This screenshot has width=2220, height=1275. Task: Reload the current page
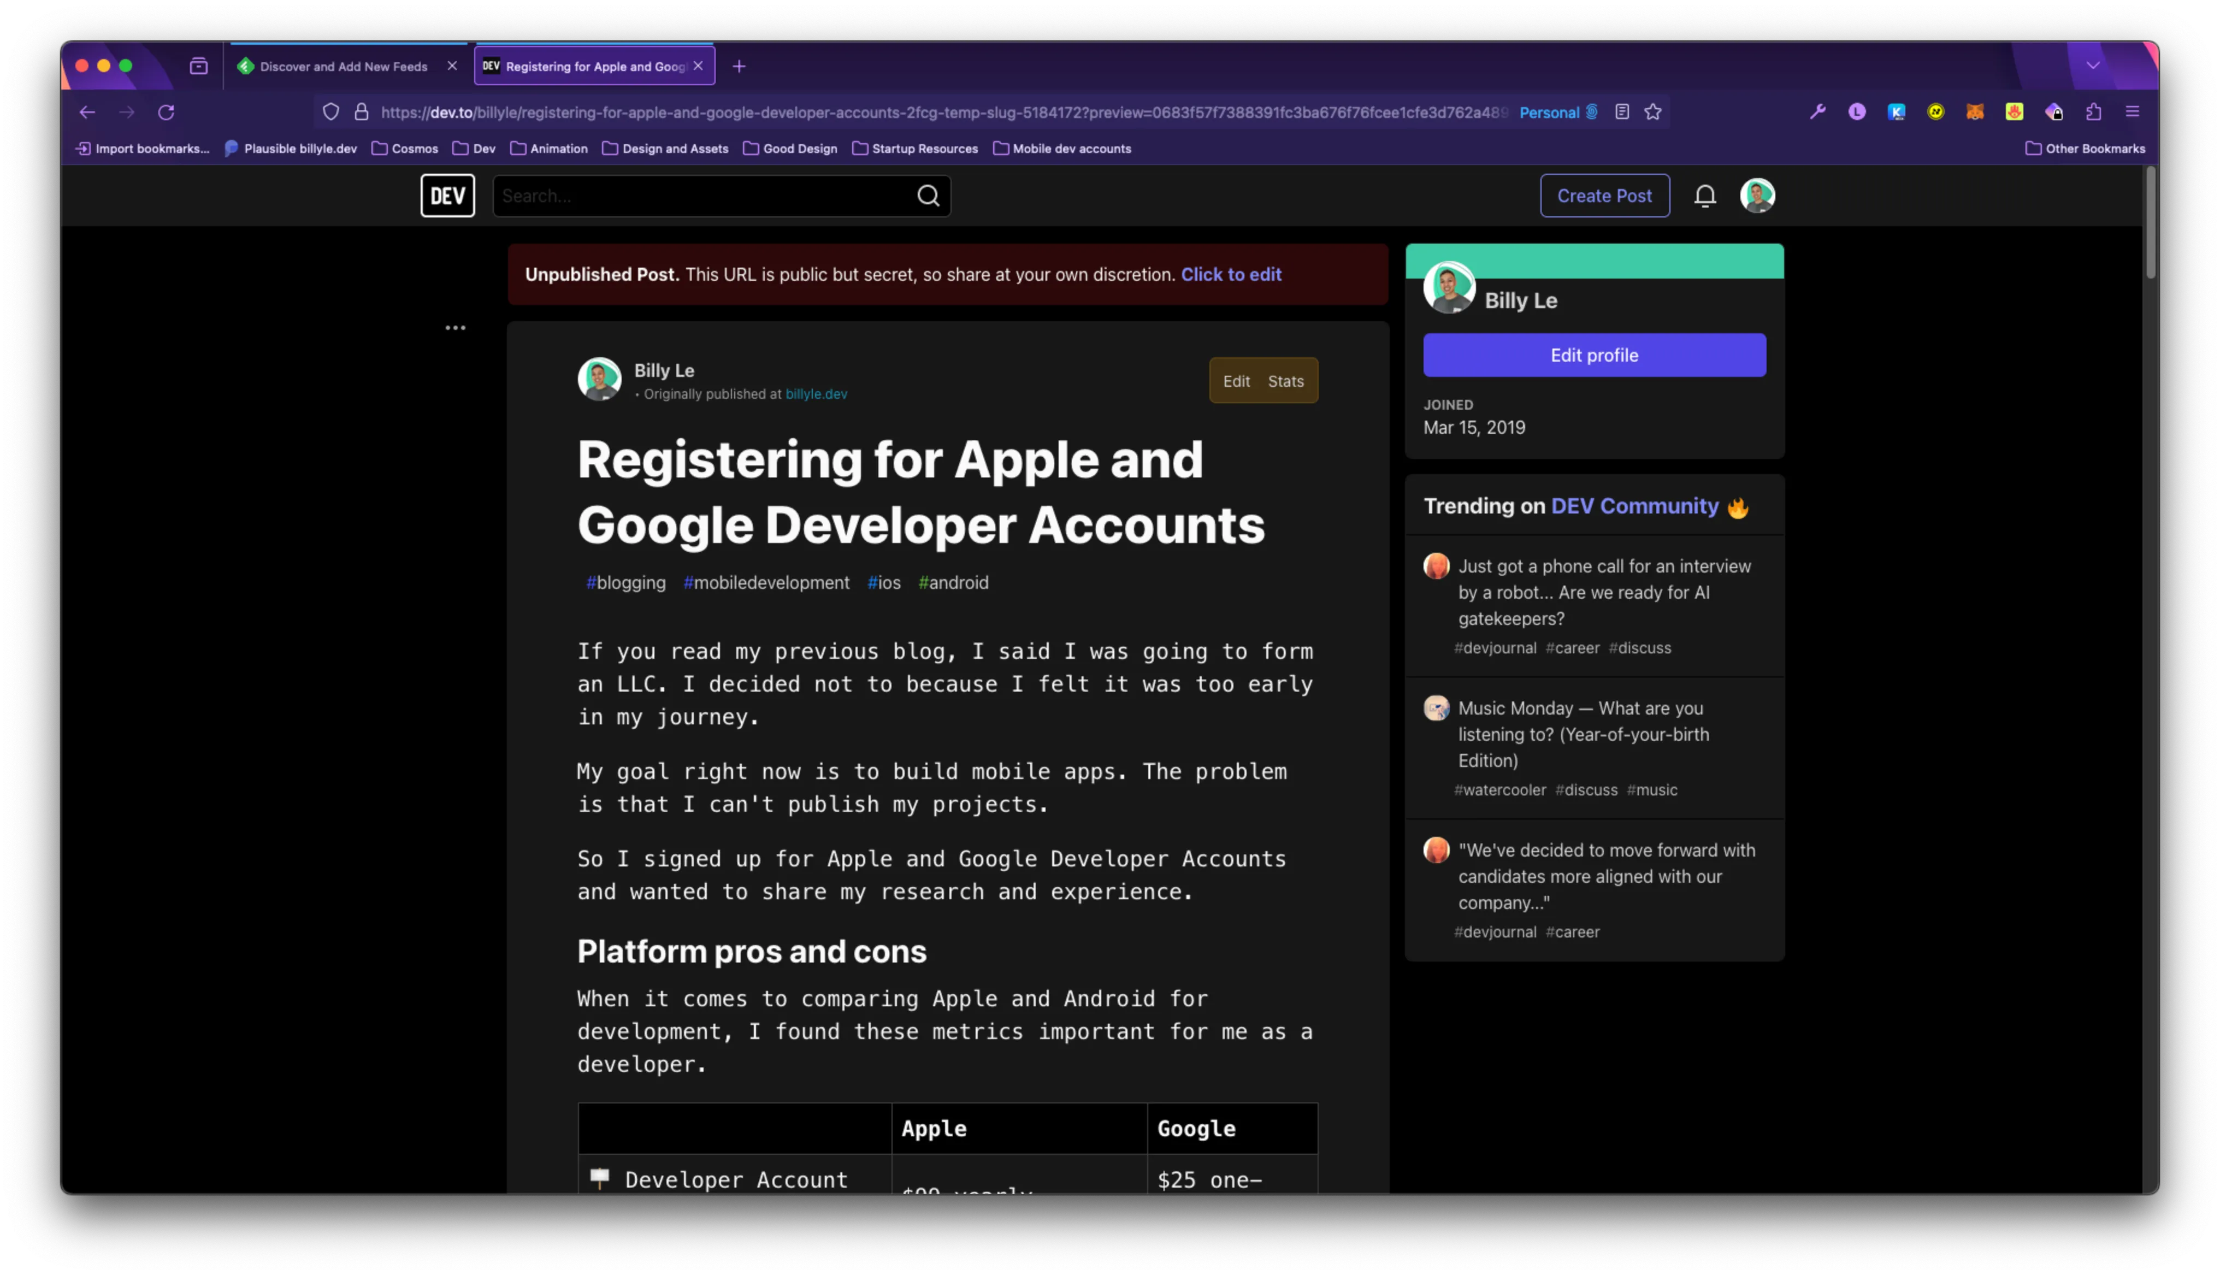[x=166, y=112]
